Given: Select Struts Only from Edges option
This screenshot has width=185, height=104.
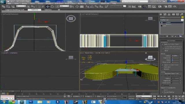Looking at the screenshot, I should [163, 49].
